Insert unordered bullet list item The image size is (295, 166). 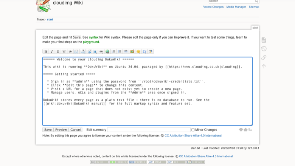coord(120,51)
